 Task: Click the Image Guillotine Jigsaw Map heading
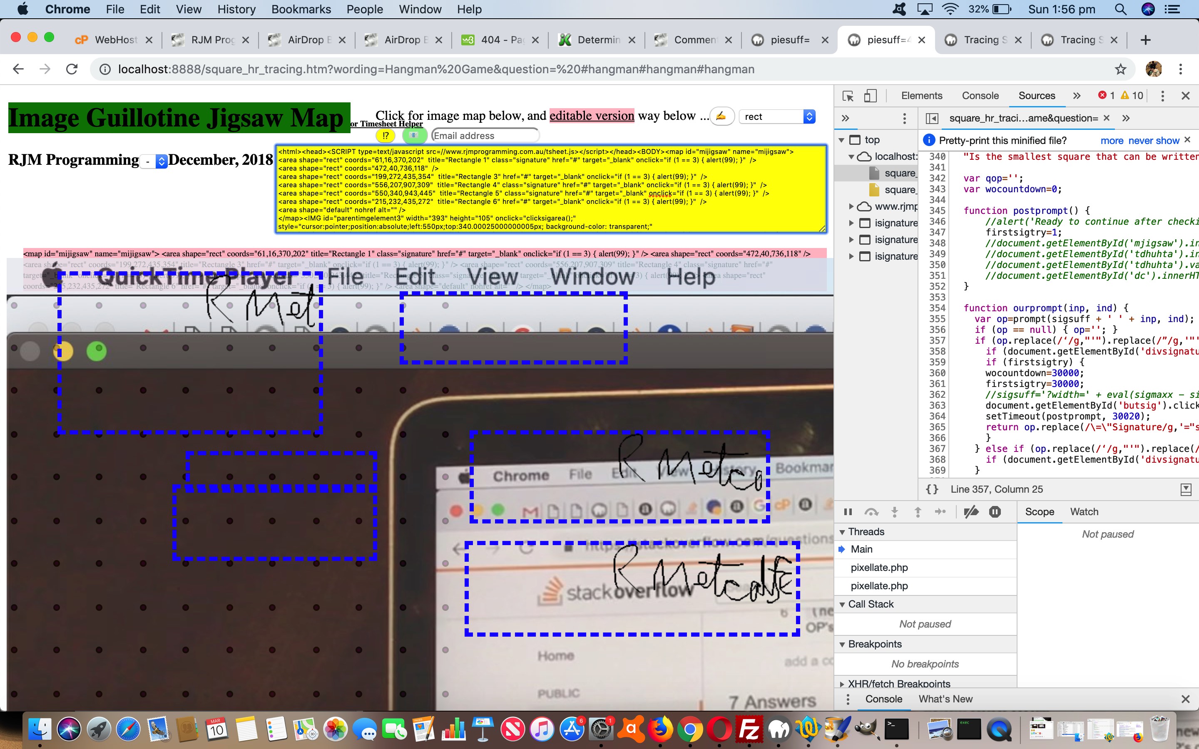179,118
